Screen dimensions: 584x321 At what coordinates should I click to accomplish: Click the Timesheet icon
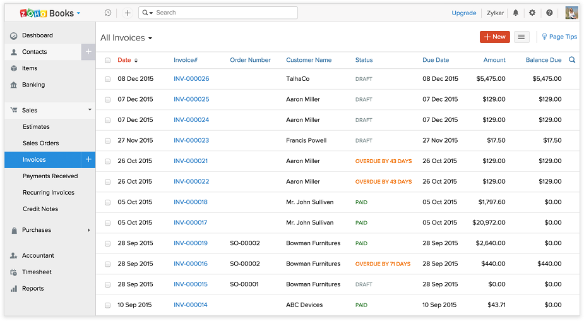(14, 272)
